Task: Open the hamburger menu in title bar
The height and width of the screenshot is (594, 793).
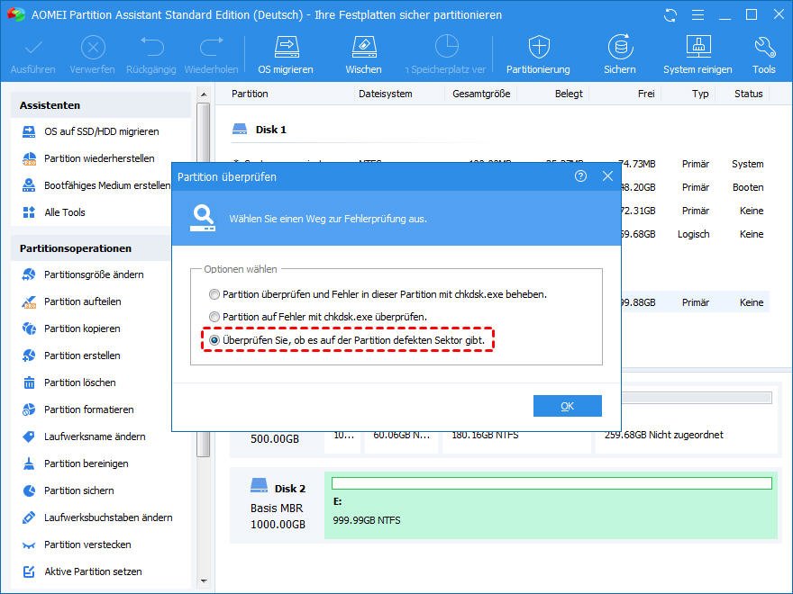Action: click(x=697, y=15)
